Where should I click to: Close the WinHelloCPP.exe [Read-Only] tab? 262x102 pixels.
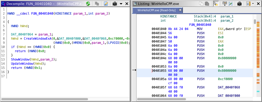point(180,10)
